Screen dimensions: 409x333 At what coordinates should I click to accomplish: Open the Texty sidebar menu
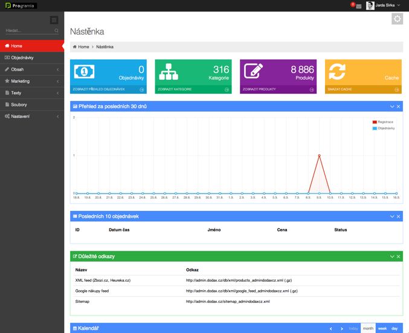pos(32,93)
